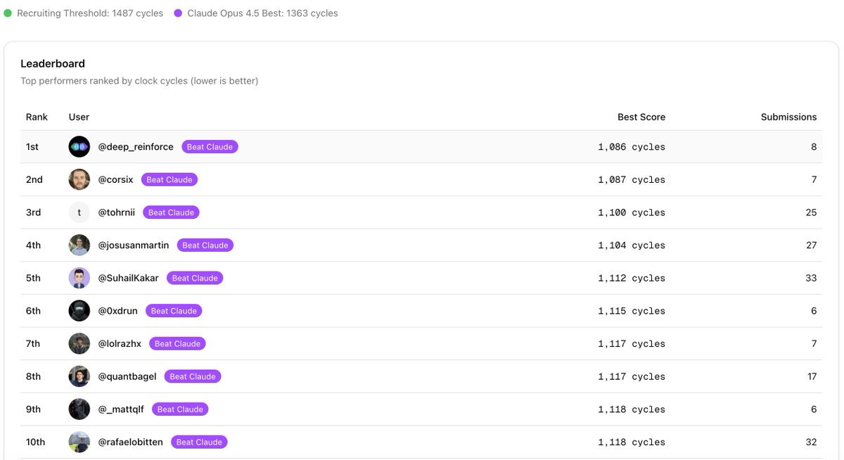Screen dimensions: 844x460
Task: Click score '1,086 cycles'
Action: [x=632, y=147]
